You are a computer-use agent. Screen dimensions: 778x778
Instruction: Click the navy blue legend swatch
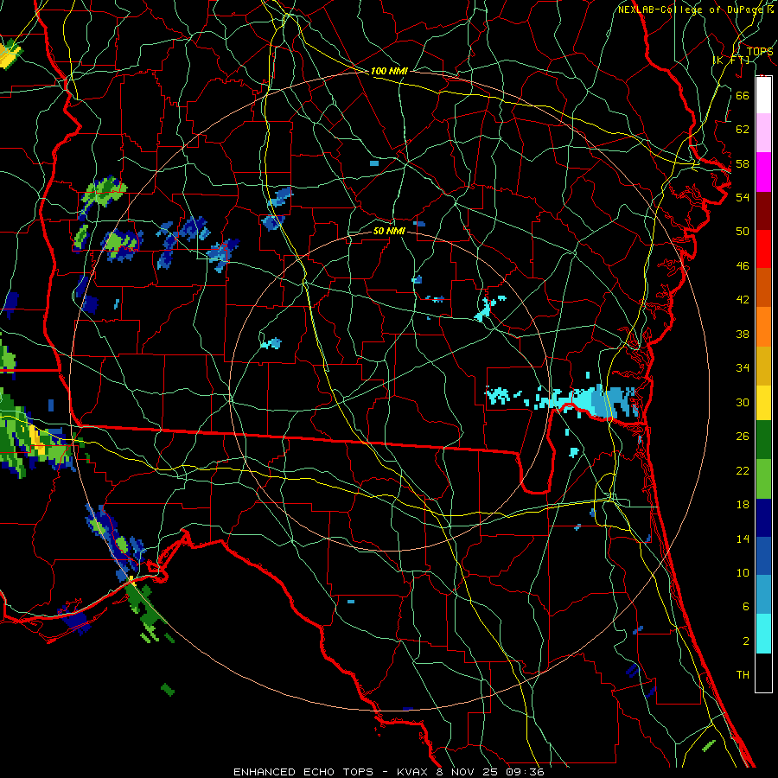(x=763, y=518)
